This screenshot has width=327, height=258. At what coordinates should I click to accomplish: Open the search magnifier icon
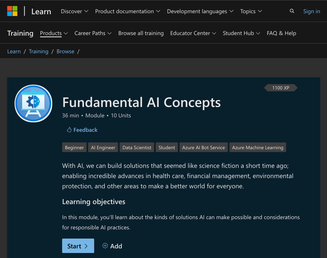[292, 11]
